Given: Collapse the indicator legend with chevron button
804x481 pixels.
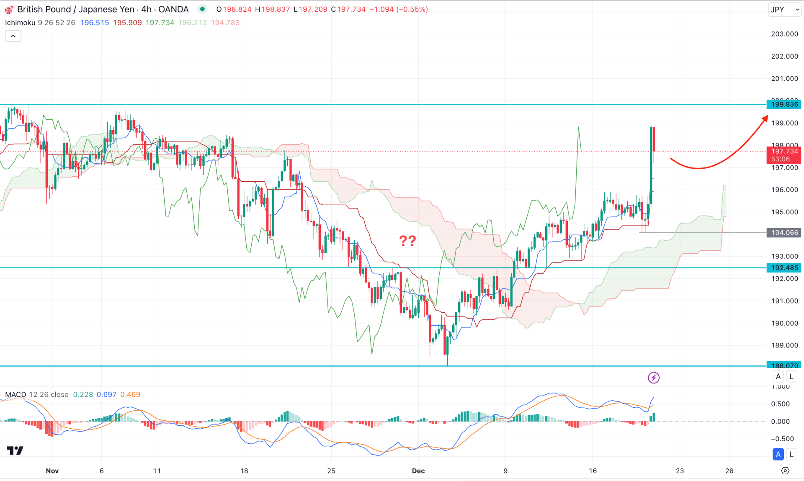Looking at the screenshot, I should 13,36.
